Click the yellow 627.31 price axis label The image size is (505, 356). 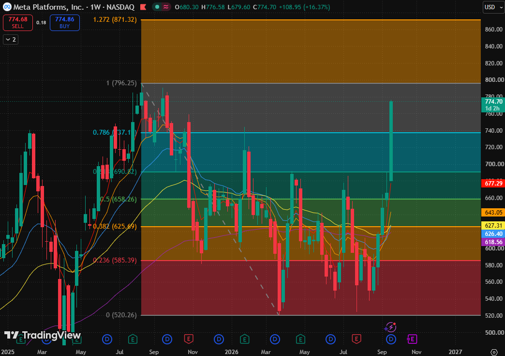coord(493,226)
